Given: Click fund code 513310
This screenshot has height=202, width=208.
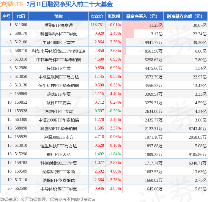Looking at the screenshot, I should coord(21,59).
